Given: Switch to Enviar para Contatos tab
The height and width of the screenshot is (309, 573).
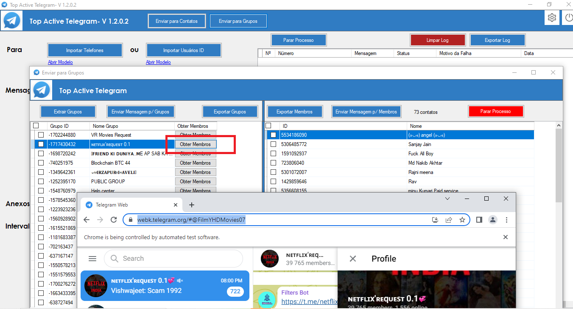Looking at the screenshot, I should [x=176, y=21].
